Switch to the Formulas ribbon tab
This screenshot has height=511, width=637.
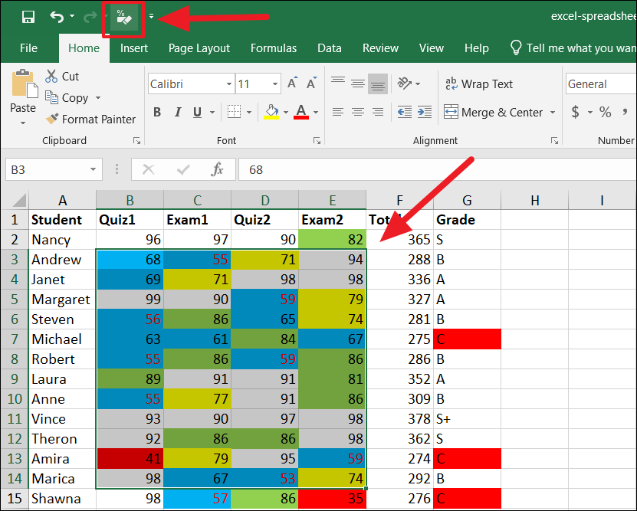pos(274,47)
